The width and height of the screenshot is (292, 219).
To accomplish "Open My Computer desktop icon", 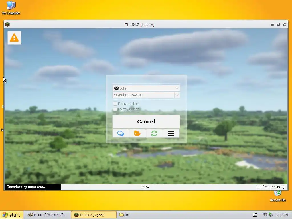I will tap(11, 8).
